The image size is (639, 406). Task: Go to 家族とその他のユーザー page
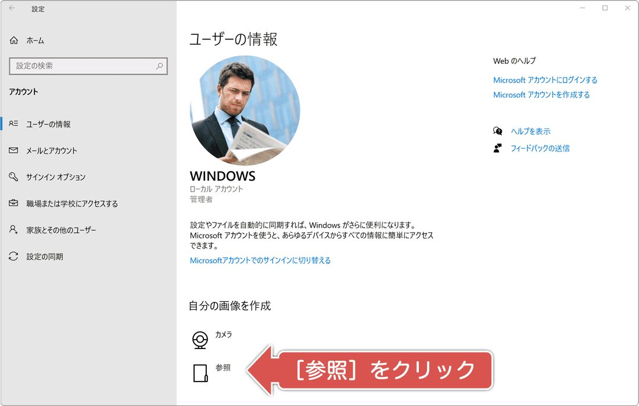tap(61, 230)
